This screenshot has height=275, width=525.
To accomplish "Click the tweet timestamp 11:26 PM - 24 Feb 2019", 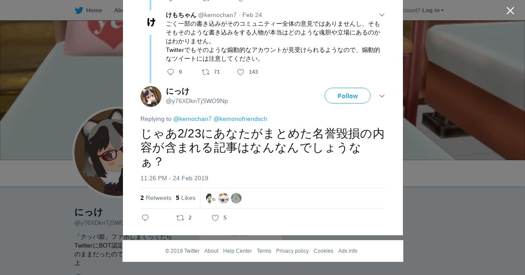I will 174,178.
